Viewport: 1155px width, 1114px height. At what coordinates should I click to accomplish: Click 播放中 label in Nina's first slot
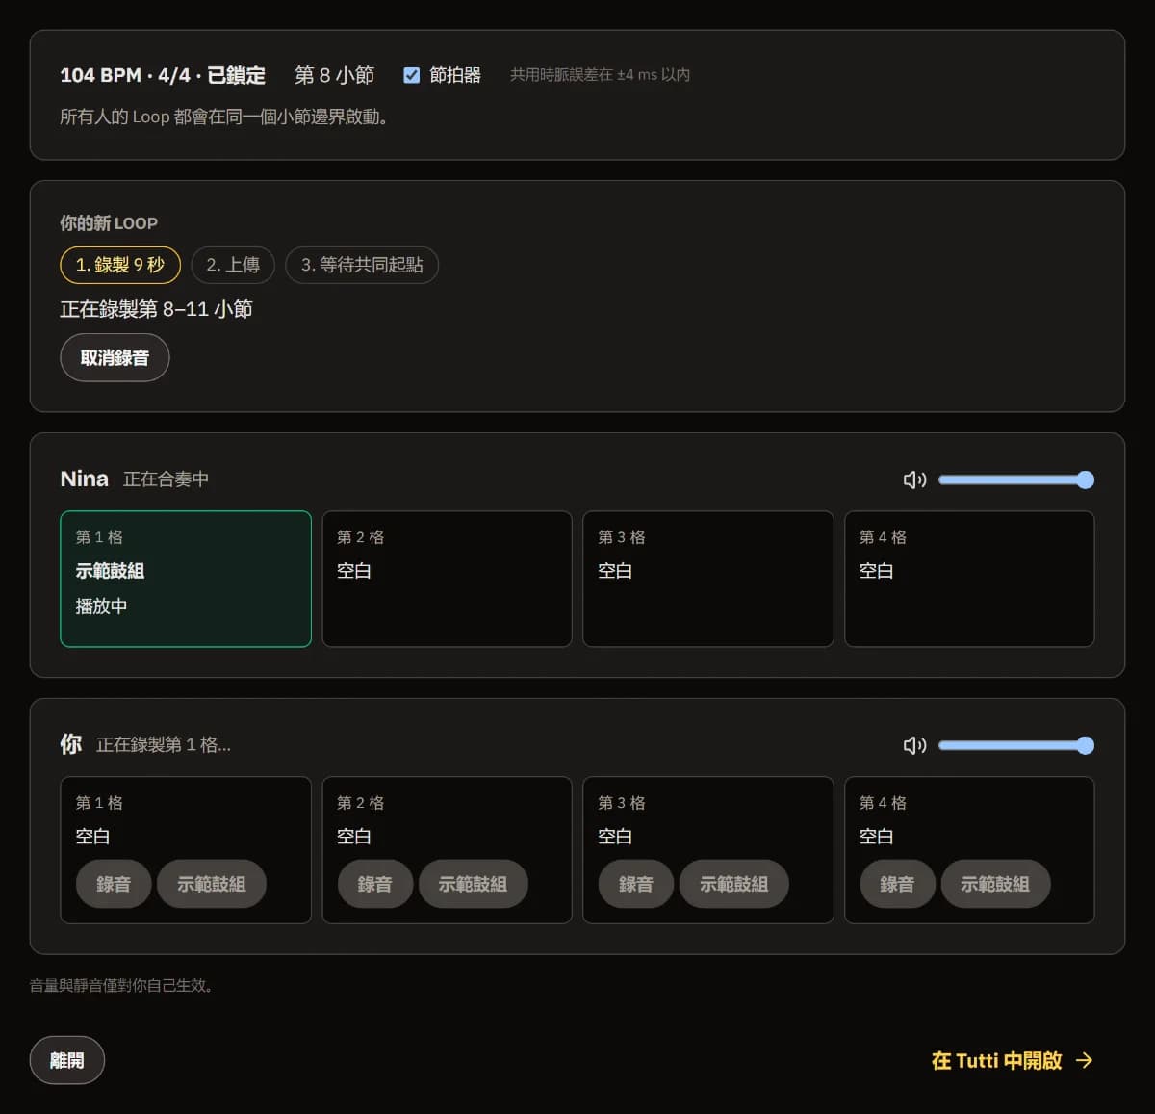(x=101, y=607)
